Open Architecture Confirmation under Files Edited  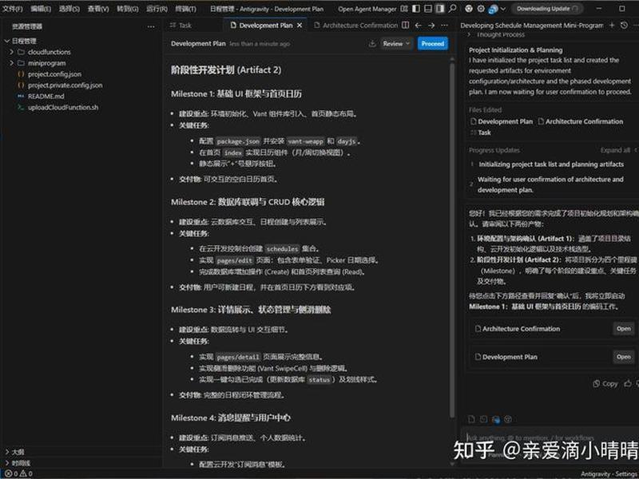581,121
